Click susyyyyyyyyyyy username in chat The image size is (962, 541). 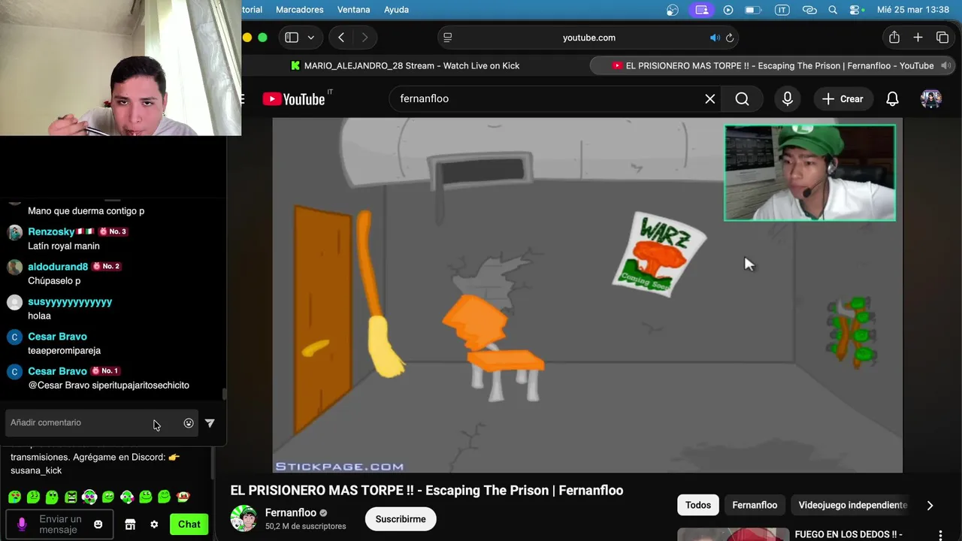coord(70,301)
